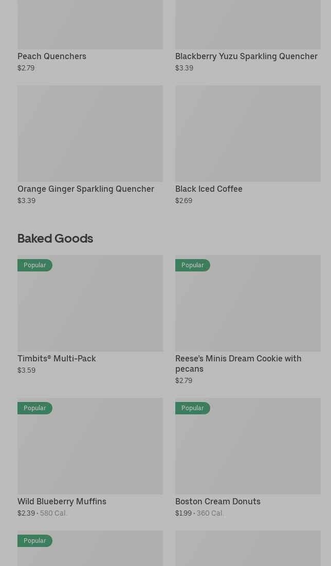
Task: Click Popular badge on Boston Cream Donuts
Action: [193, 408]
